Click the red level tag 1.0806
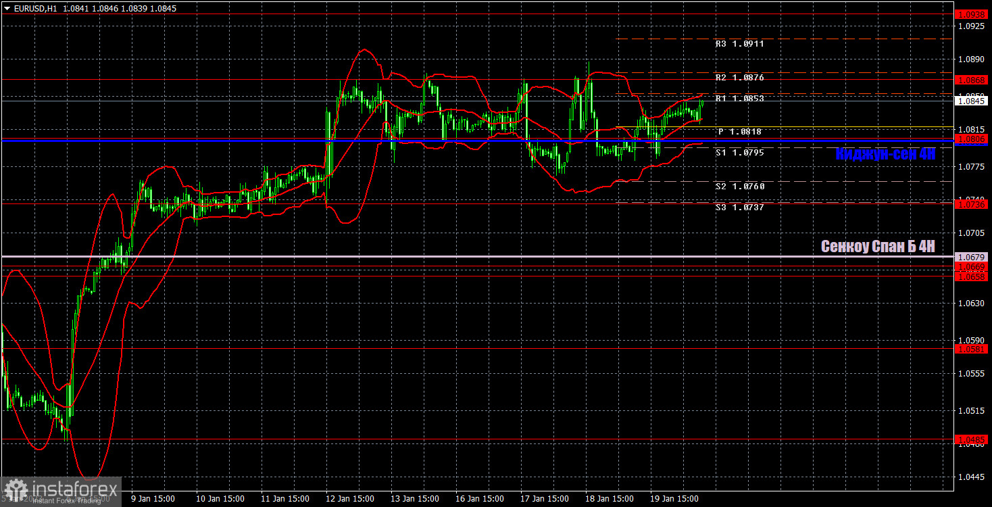Screen dimensions: 992x507 tap(972, 139)
